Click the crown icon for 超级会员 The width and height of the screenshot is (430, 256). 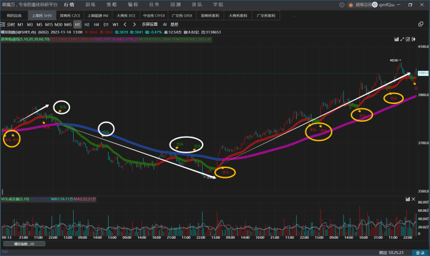352,4
